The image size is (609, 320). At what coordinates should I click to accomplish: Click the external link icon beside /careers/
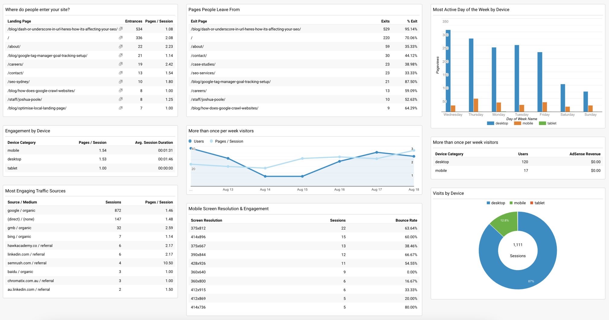(x=121, y=64)
